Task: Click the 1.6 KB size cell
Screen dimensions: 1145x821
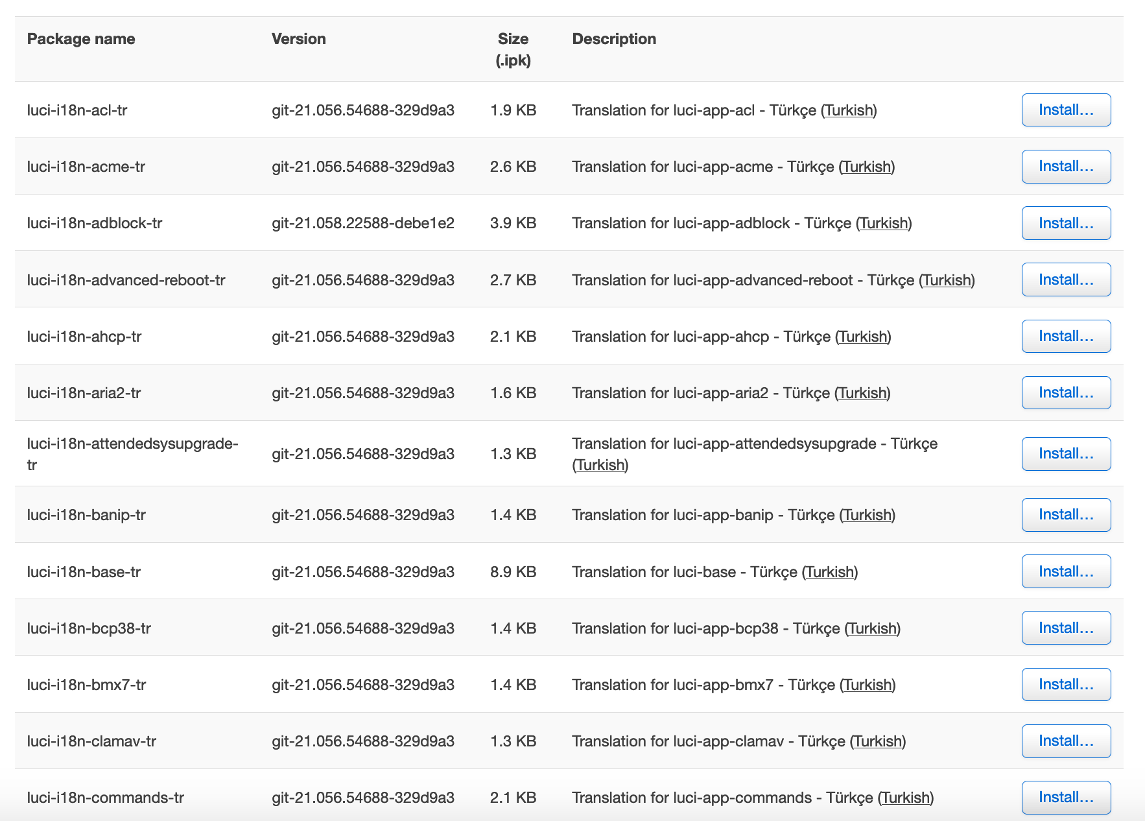Action: click(x=513, y=393)
